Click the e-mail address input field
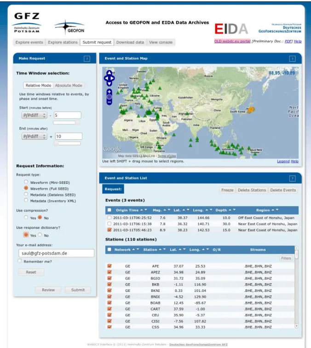 click(57, 253)
